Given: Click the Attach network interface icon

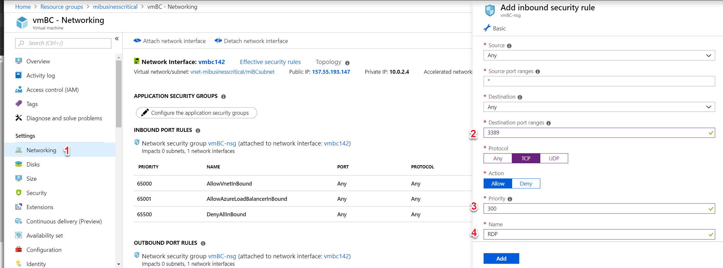Looking at the screenshot, I should tap(137, 41).
